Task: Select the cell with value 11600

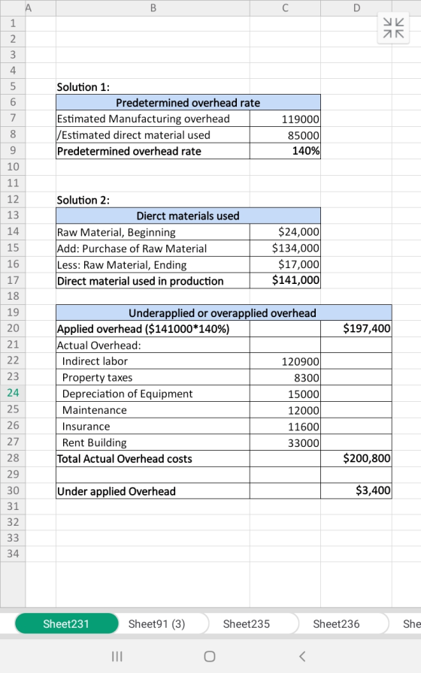Action: pos(285,427)
